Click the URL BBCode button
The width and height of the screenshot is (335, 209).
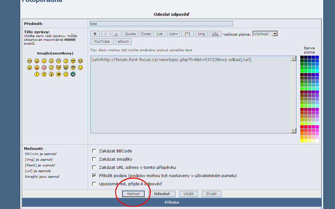215,34
